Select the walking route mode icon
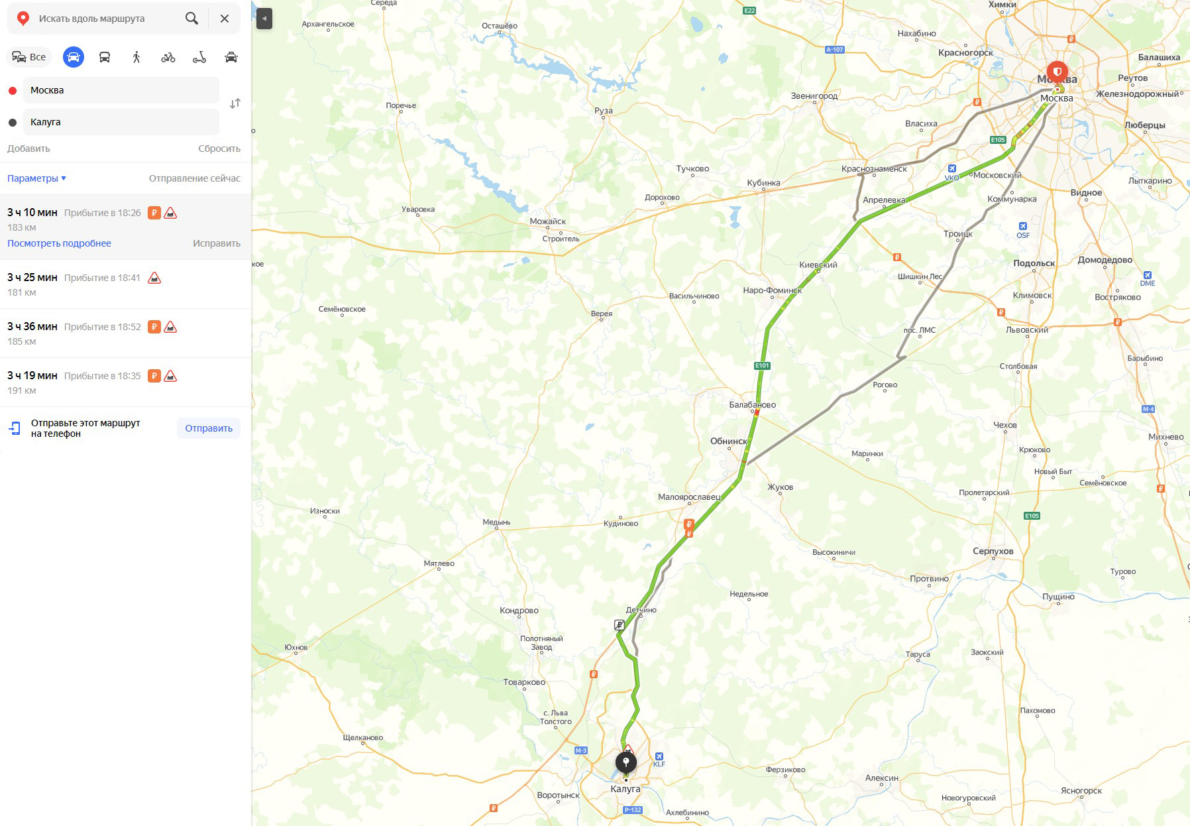The image size is (1190, 826). pyautogui.click(x=136, y=57)
